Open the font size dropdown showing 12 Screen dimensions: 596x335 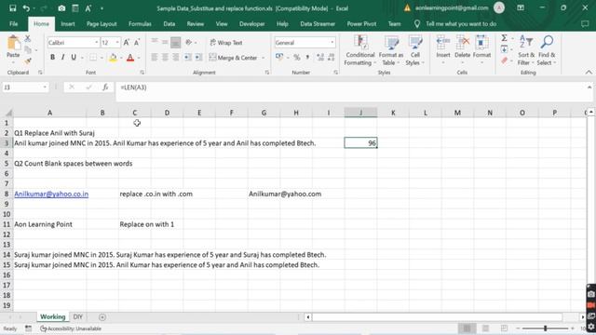[117, 43]
